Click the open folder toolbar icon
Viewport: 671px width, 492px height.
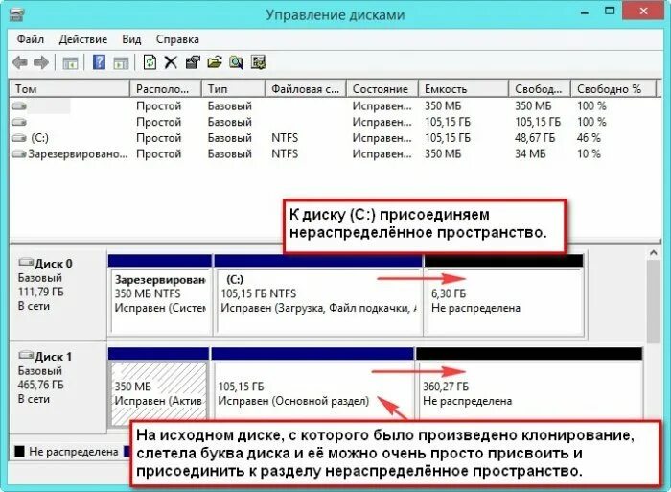click(215, 62)
